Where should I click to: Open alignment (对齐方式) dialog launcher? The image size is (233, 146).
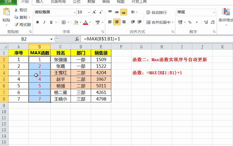173,32
